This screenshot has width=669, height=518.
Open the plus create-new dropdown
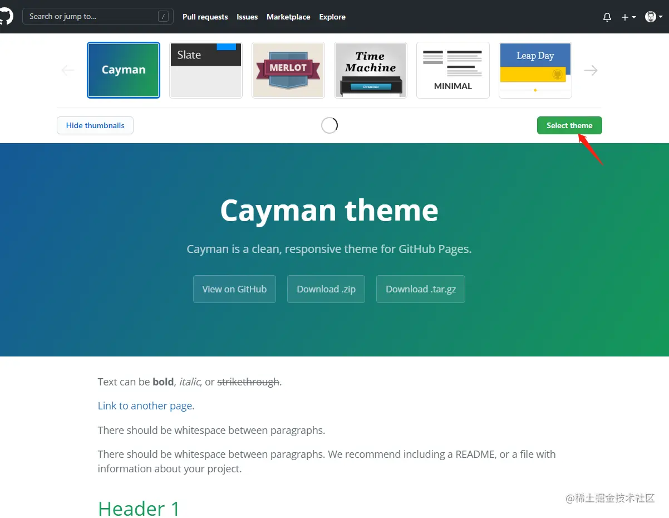[x=628, y=17]
